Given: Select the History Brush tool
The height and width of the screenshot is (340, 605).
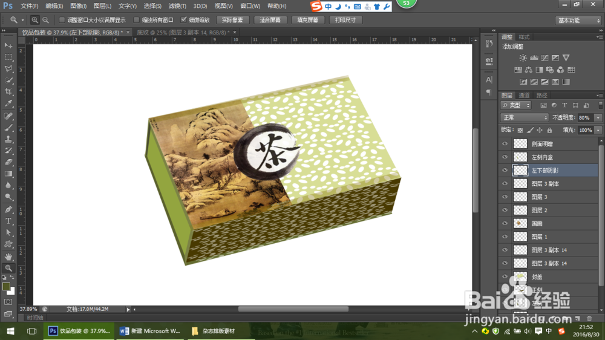Looking at the screenshot, I should coord(8,151).
